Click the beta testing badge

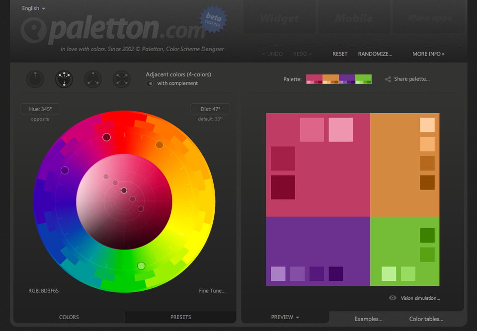(213, 19)
